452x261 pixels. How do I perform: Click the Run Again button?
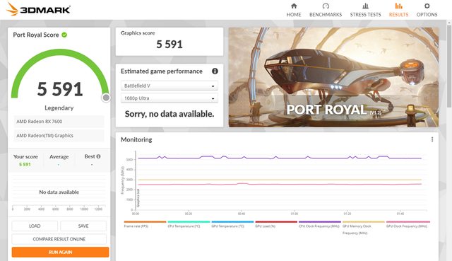pyautogui.click(x=60, y=252)
